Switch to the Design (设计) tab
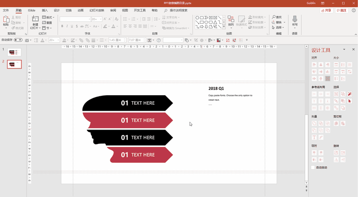 pyautogui.click(x=57, y=10)
